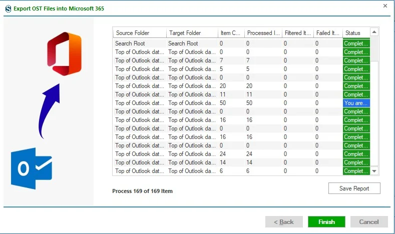
Task: Click the Back button
Action: coord(284,221)
